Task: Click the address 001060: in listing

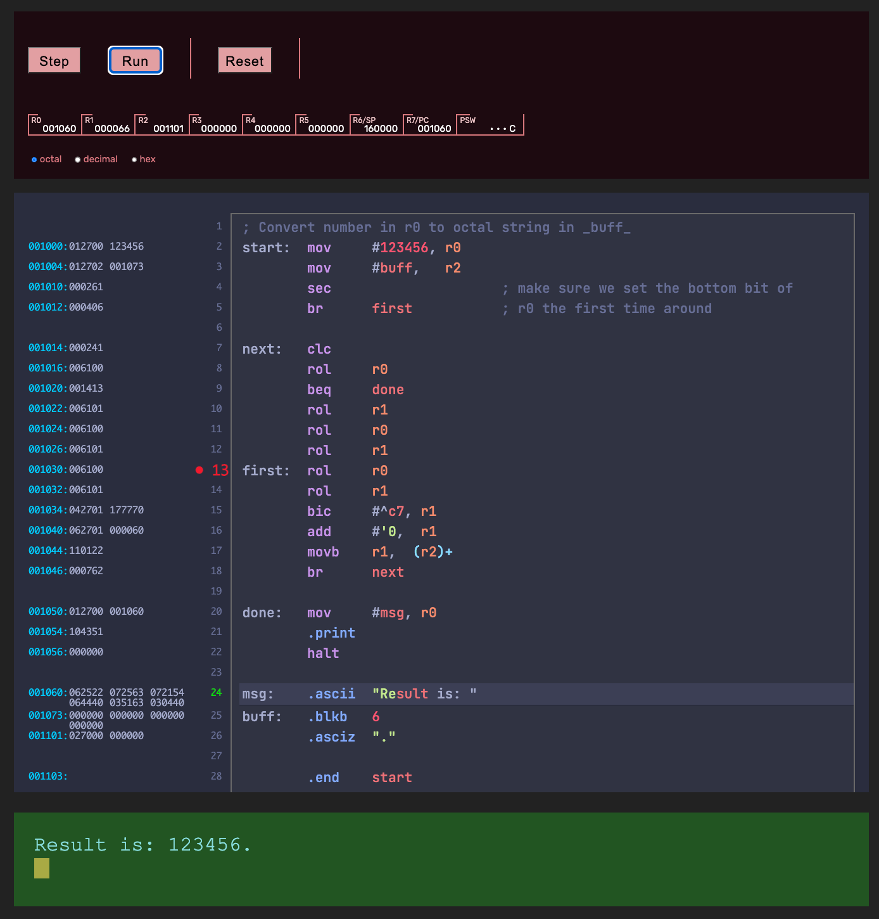Action: point(48,693)
